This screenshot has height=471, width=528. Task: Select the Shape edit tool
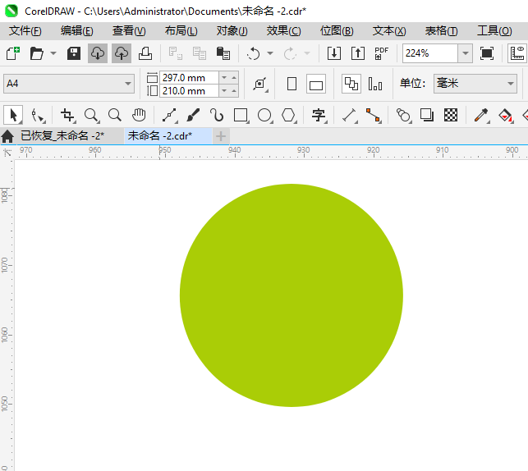tap(37, 116)
